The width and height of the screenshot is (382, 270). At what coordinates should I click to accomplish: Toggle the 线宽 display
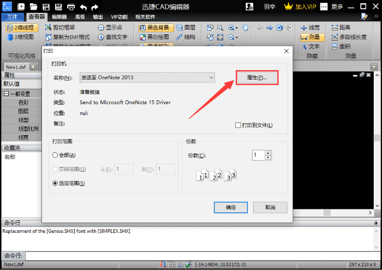click(x=310, y=27)
